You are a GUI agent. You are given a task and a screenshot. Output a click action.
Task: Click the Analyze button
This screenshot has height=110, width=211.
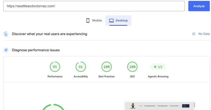tap(199, 6)
